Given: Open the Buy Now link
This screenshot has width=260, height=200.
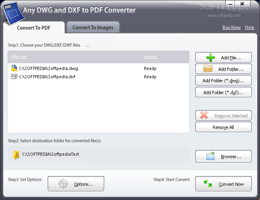Looking at the screenshot, I should coord(232,27).
